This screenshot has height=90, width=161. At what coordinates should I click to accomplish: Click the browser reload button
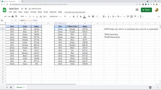point(7,4)
